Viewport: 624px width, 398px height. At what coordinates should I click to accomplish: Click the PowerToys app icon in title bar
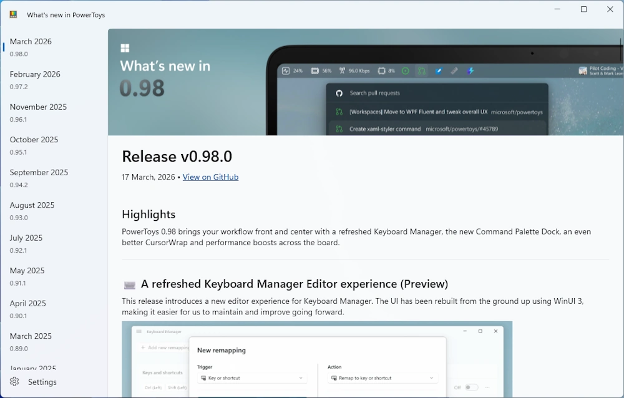[14, 14]
